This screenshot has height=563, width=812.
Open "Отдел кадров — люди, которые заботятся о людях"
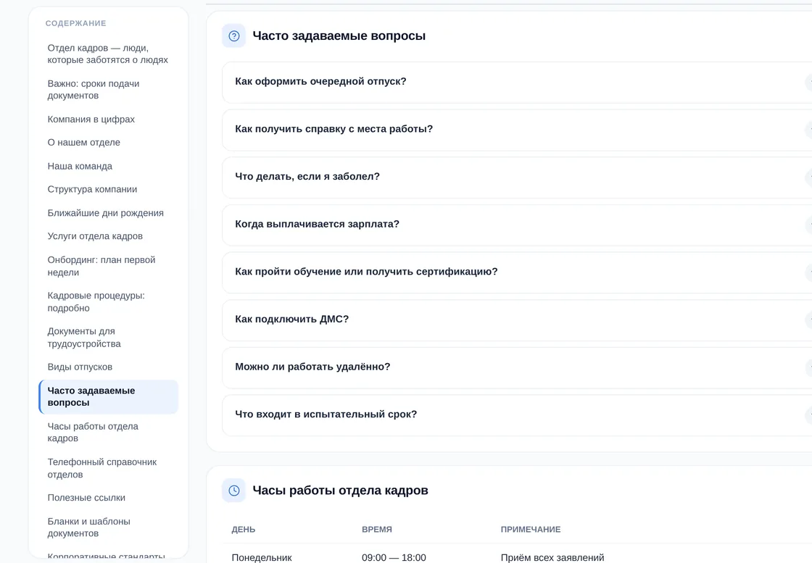pos(108,54)
